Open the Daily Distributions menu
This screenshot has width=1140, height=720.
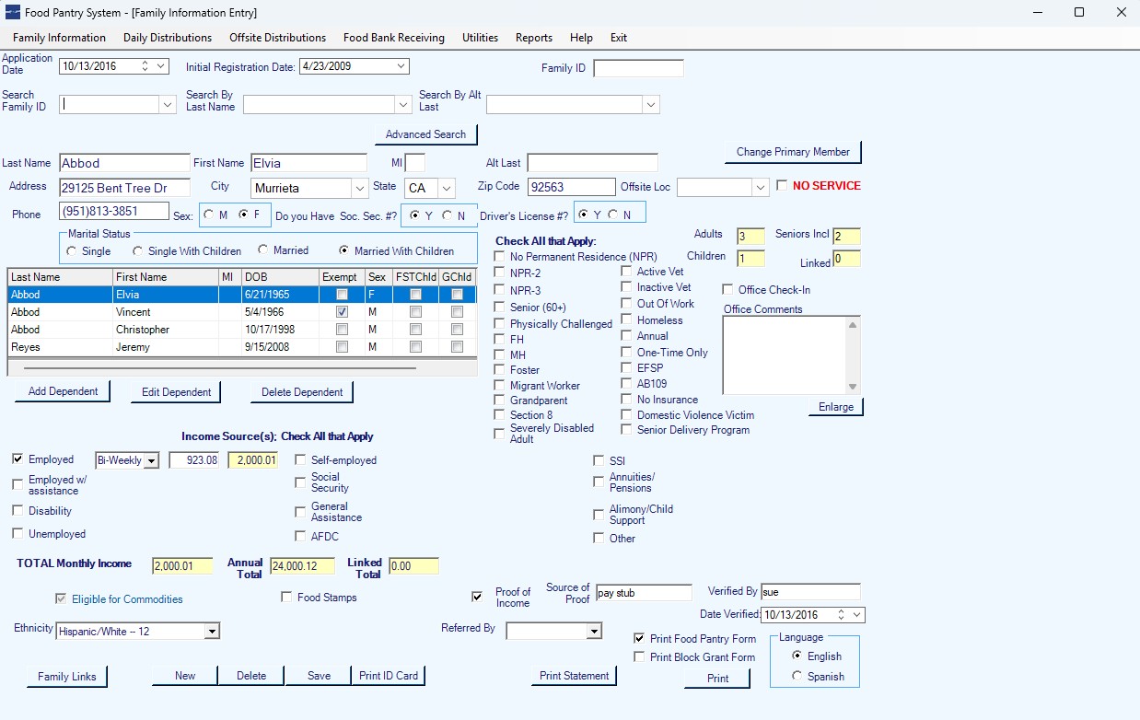click(168, 38)
